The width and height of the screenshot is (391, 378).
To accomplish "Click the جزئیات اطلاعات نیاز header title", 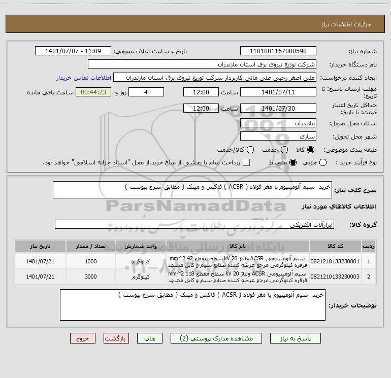I will [346, 24].
